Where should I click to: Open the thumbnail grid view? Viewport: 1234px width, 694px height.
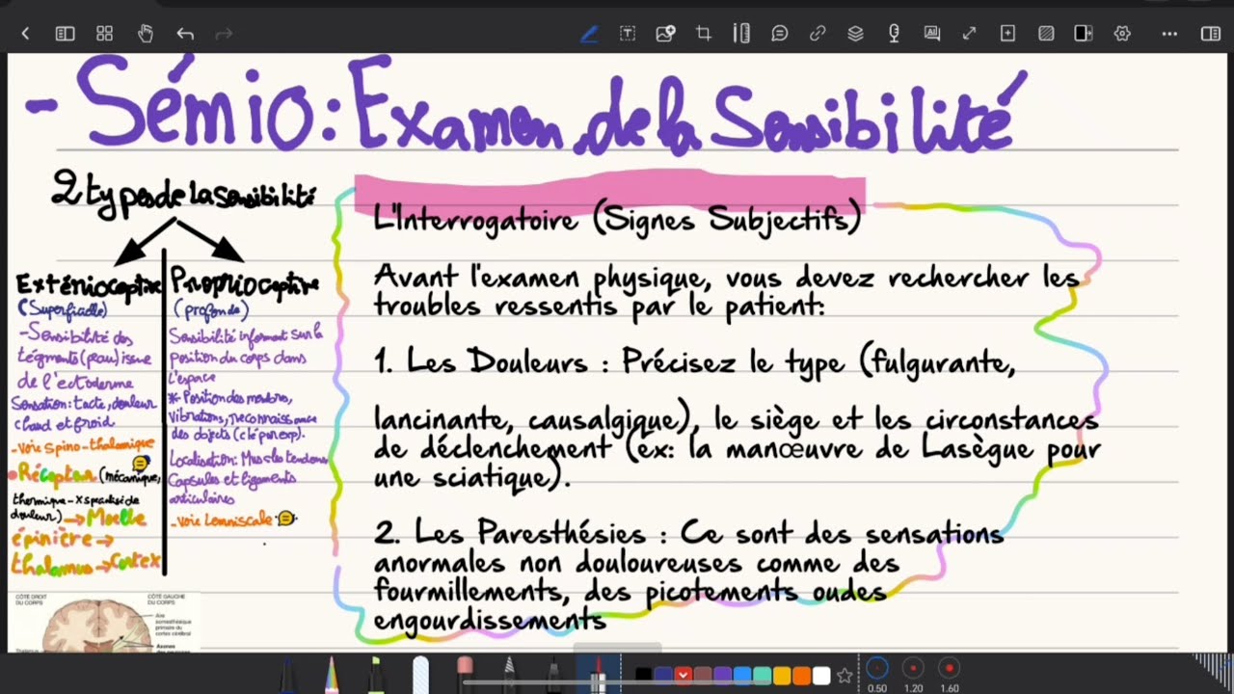(x=105, y=34)
